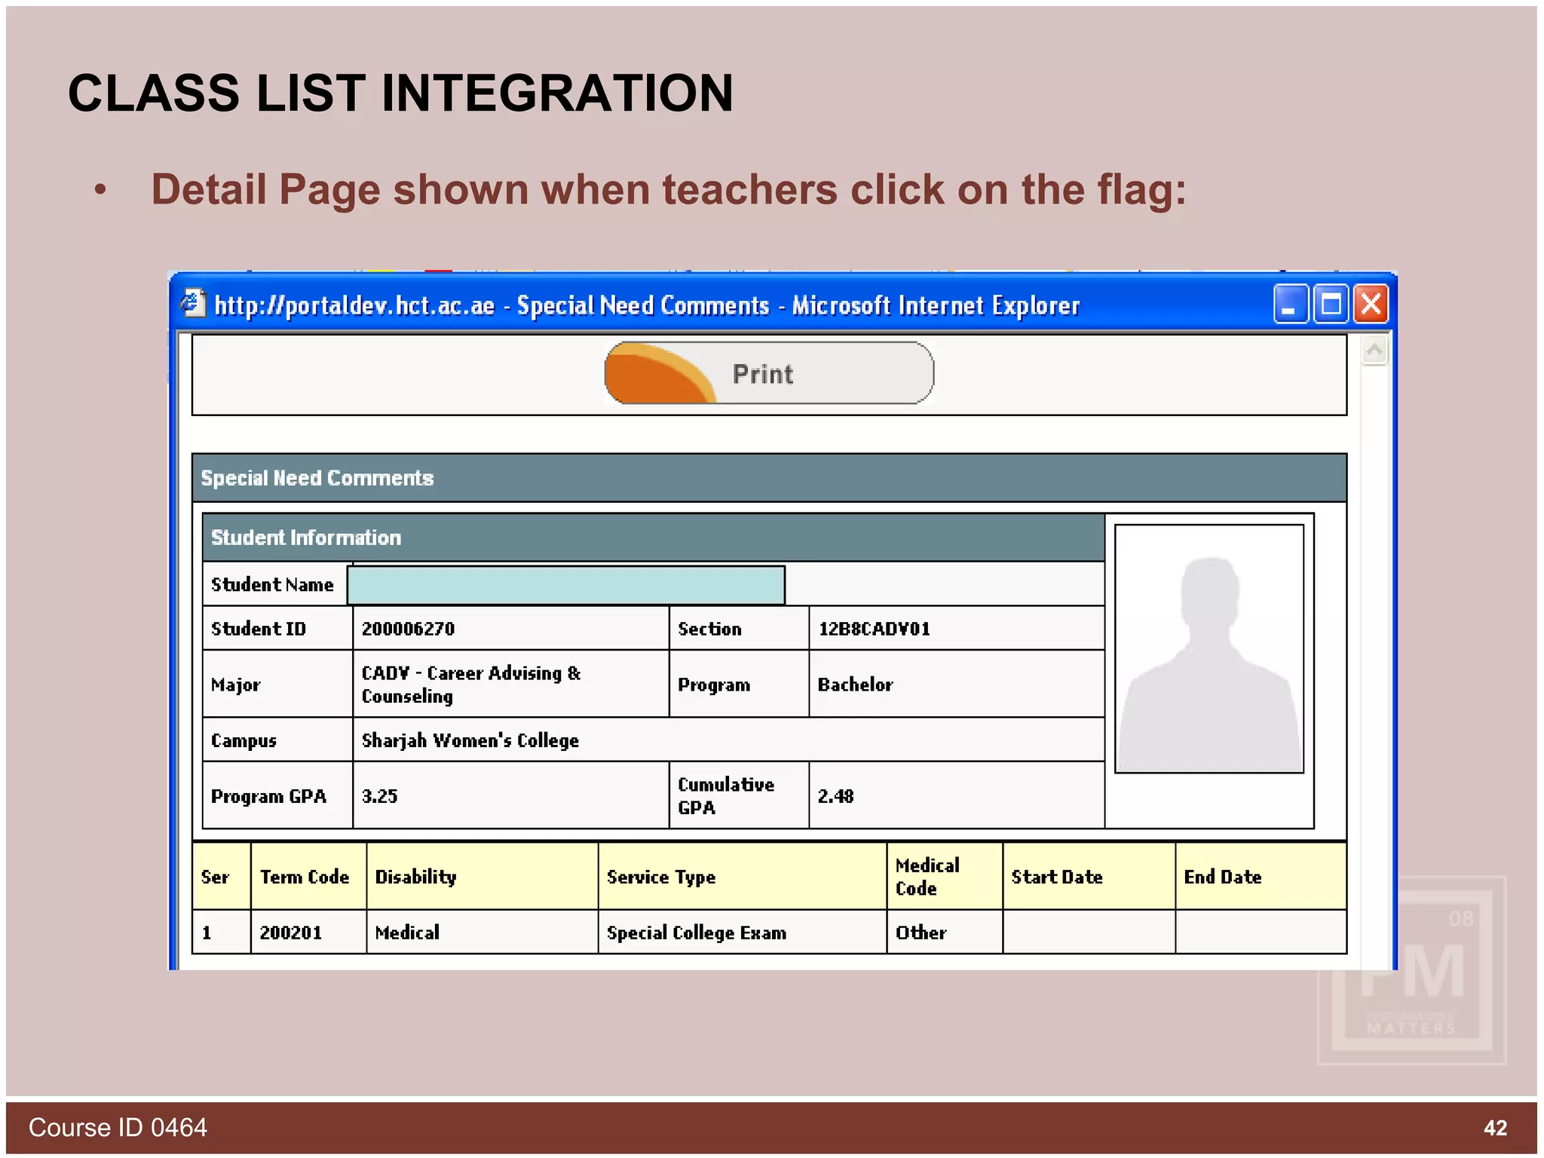Select section value 12B8CADV01
Screen dimensions: 1544x1158
point(874,629)
